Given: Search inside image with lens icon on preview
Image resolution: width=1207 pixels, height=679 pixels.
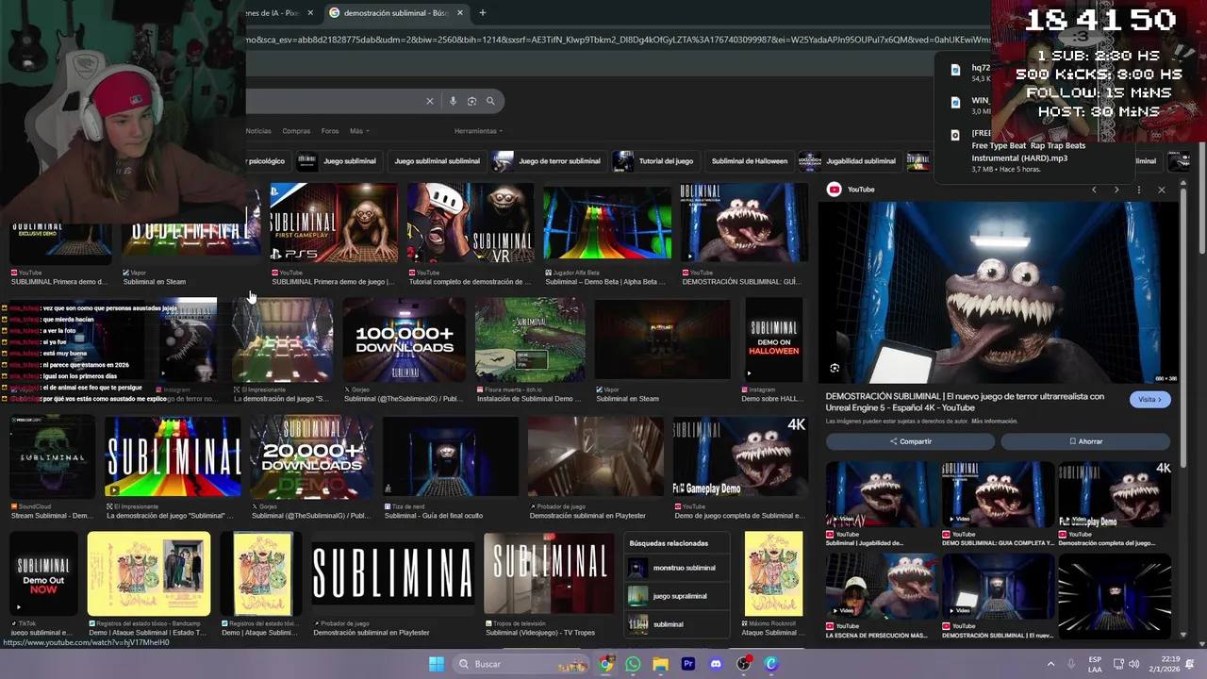Looking at the screenshot, I should pyautogui.click(x=835, y=369).
